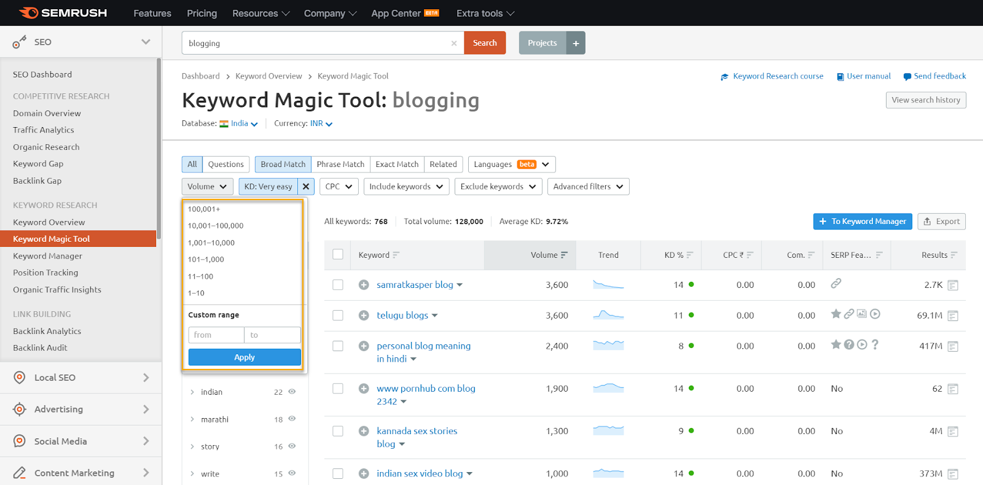The image size is (983, 485).
Task: Click the Local SEO pin icon
Action: coord(20,378)
